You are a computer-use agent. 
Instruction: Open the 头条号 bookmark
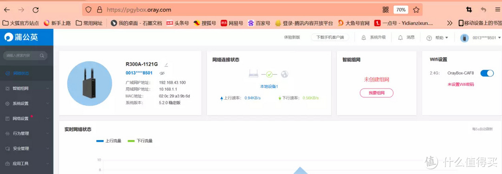tap(178, 23)
